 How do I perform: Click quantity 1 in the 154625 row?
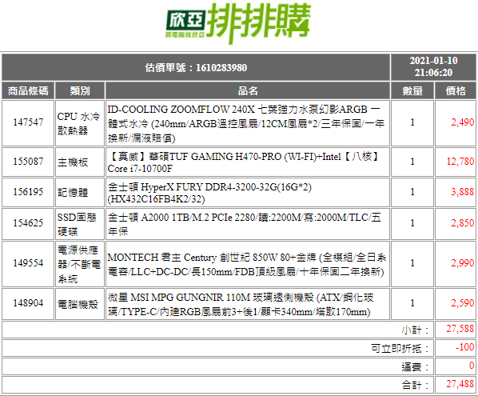click(x=412, y=223)
